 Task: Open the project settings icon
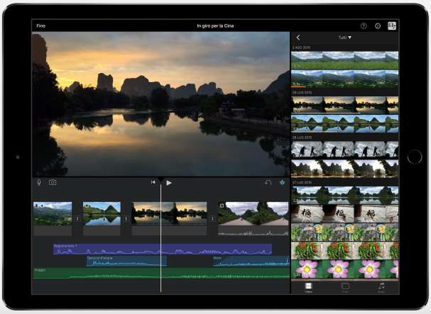(378, 26)
